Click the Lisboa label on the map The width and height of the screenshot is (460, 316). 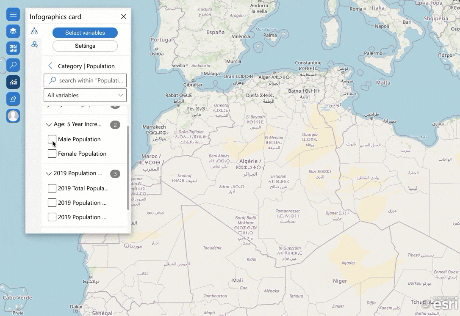point(156,54)
